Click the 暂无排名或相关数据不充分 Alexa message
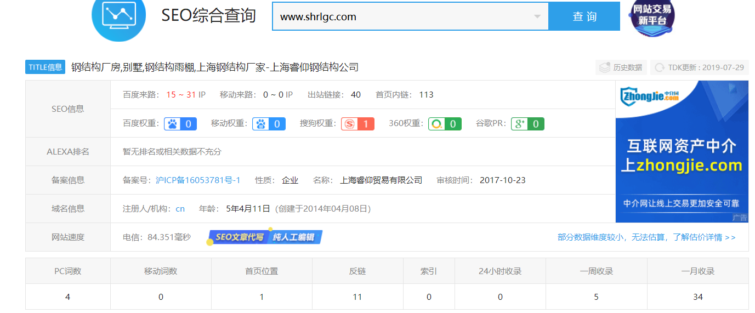755x313 pixels. (x=172, y=151)
